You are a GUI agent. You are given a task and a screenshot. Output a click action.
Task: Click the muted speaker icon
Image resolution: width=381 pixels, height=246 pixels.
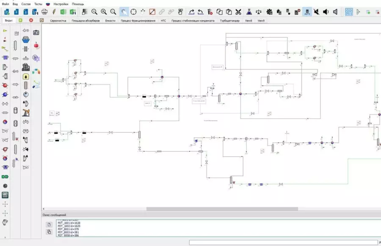(316, 12)
